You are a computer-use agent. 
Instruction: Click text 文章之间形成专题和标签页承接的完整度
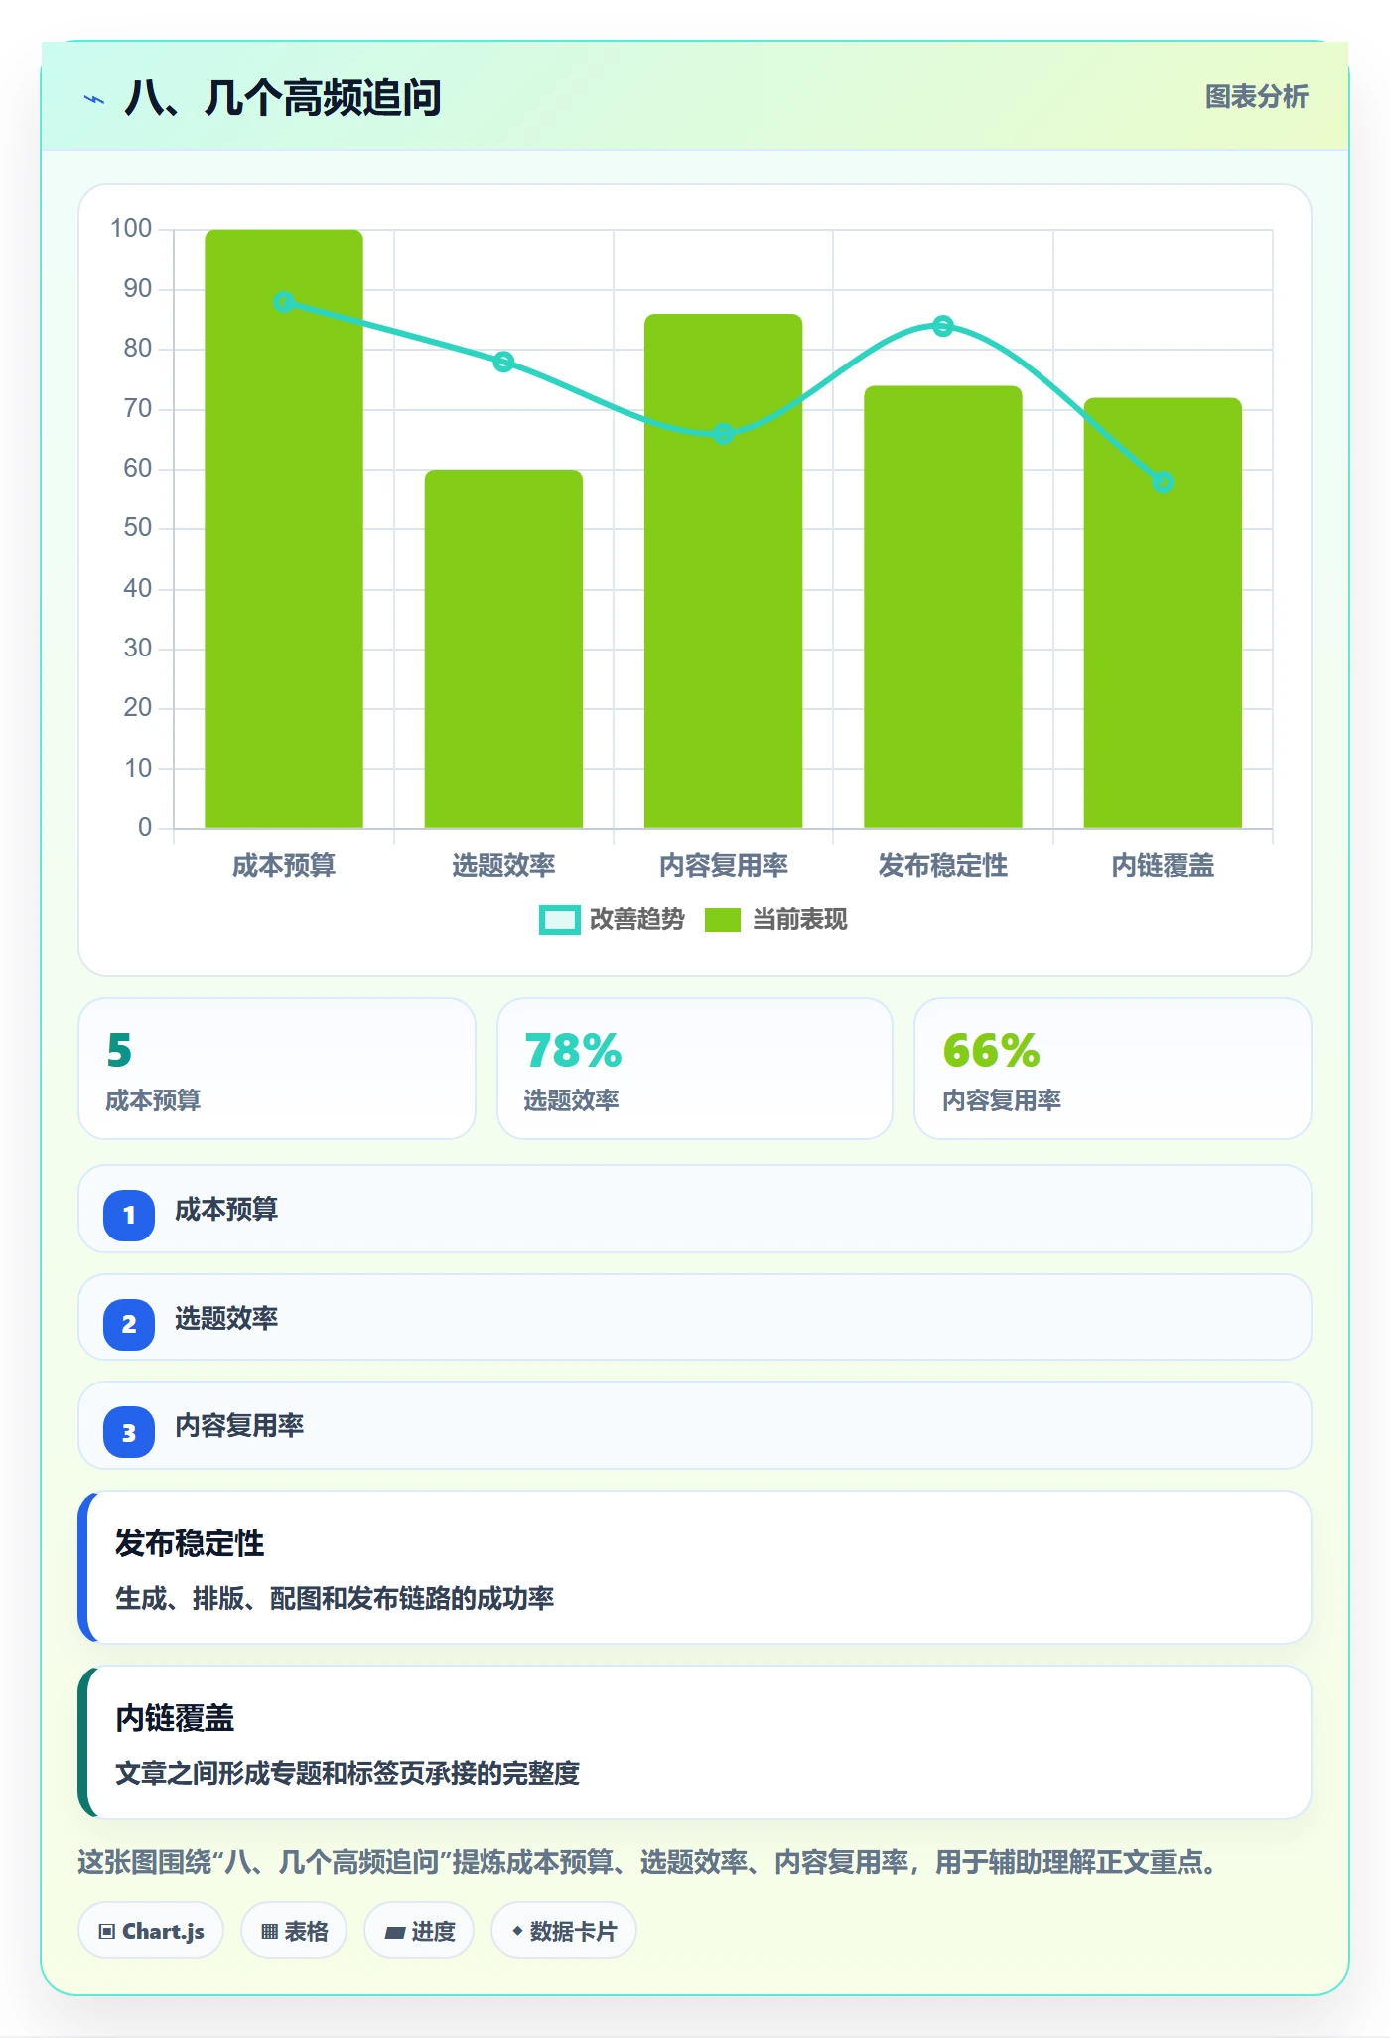347,1774
